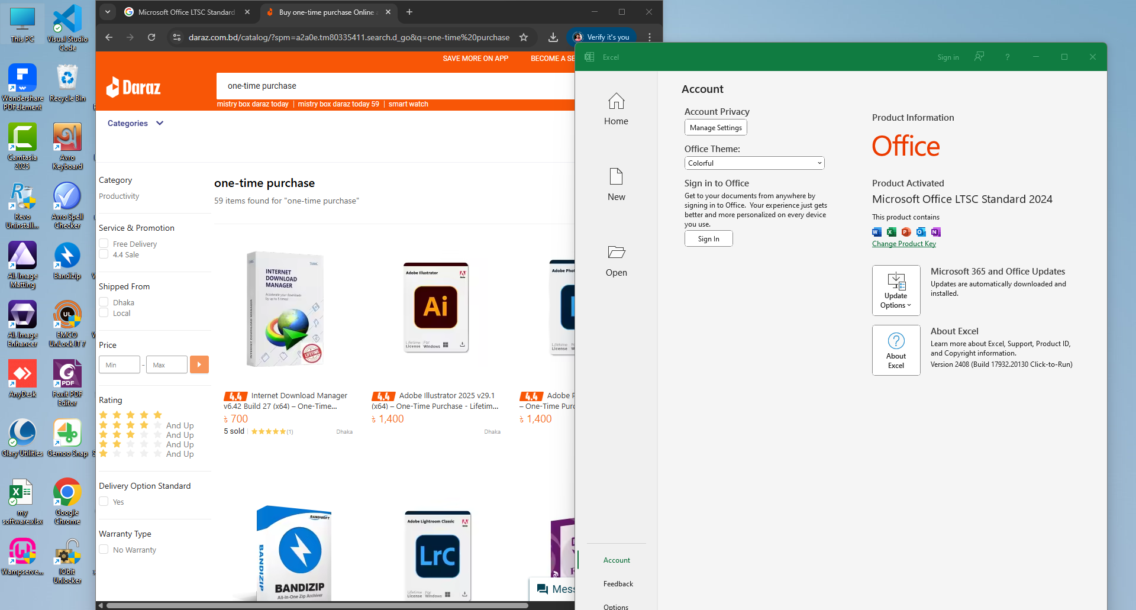Check the Local shipped-from filter
The height and width of the screenshot is (610, 1136).
tap(104, 313)
